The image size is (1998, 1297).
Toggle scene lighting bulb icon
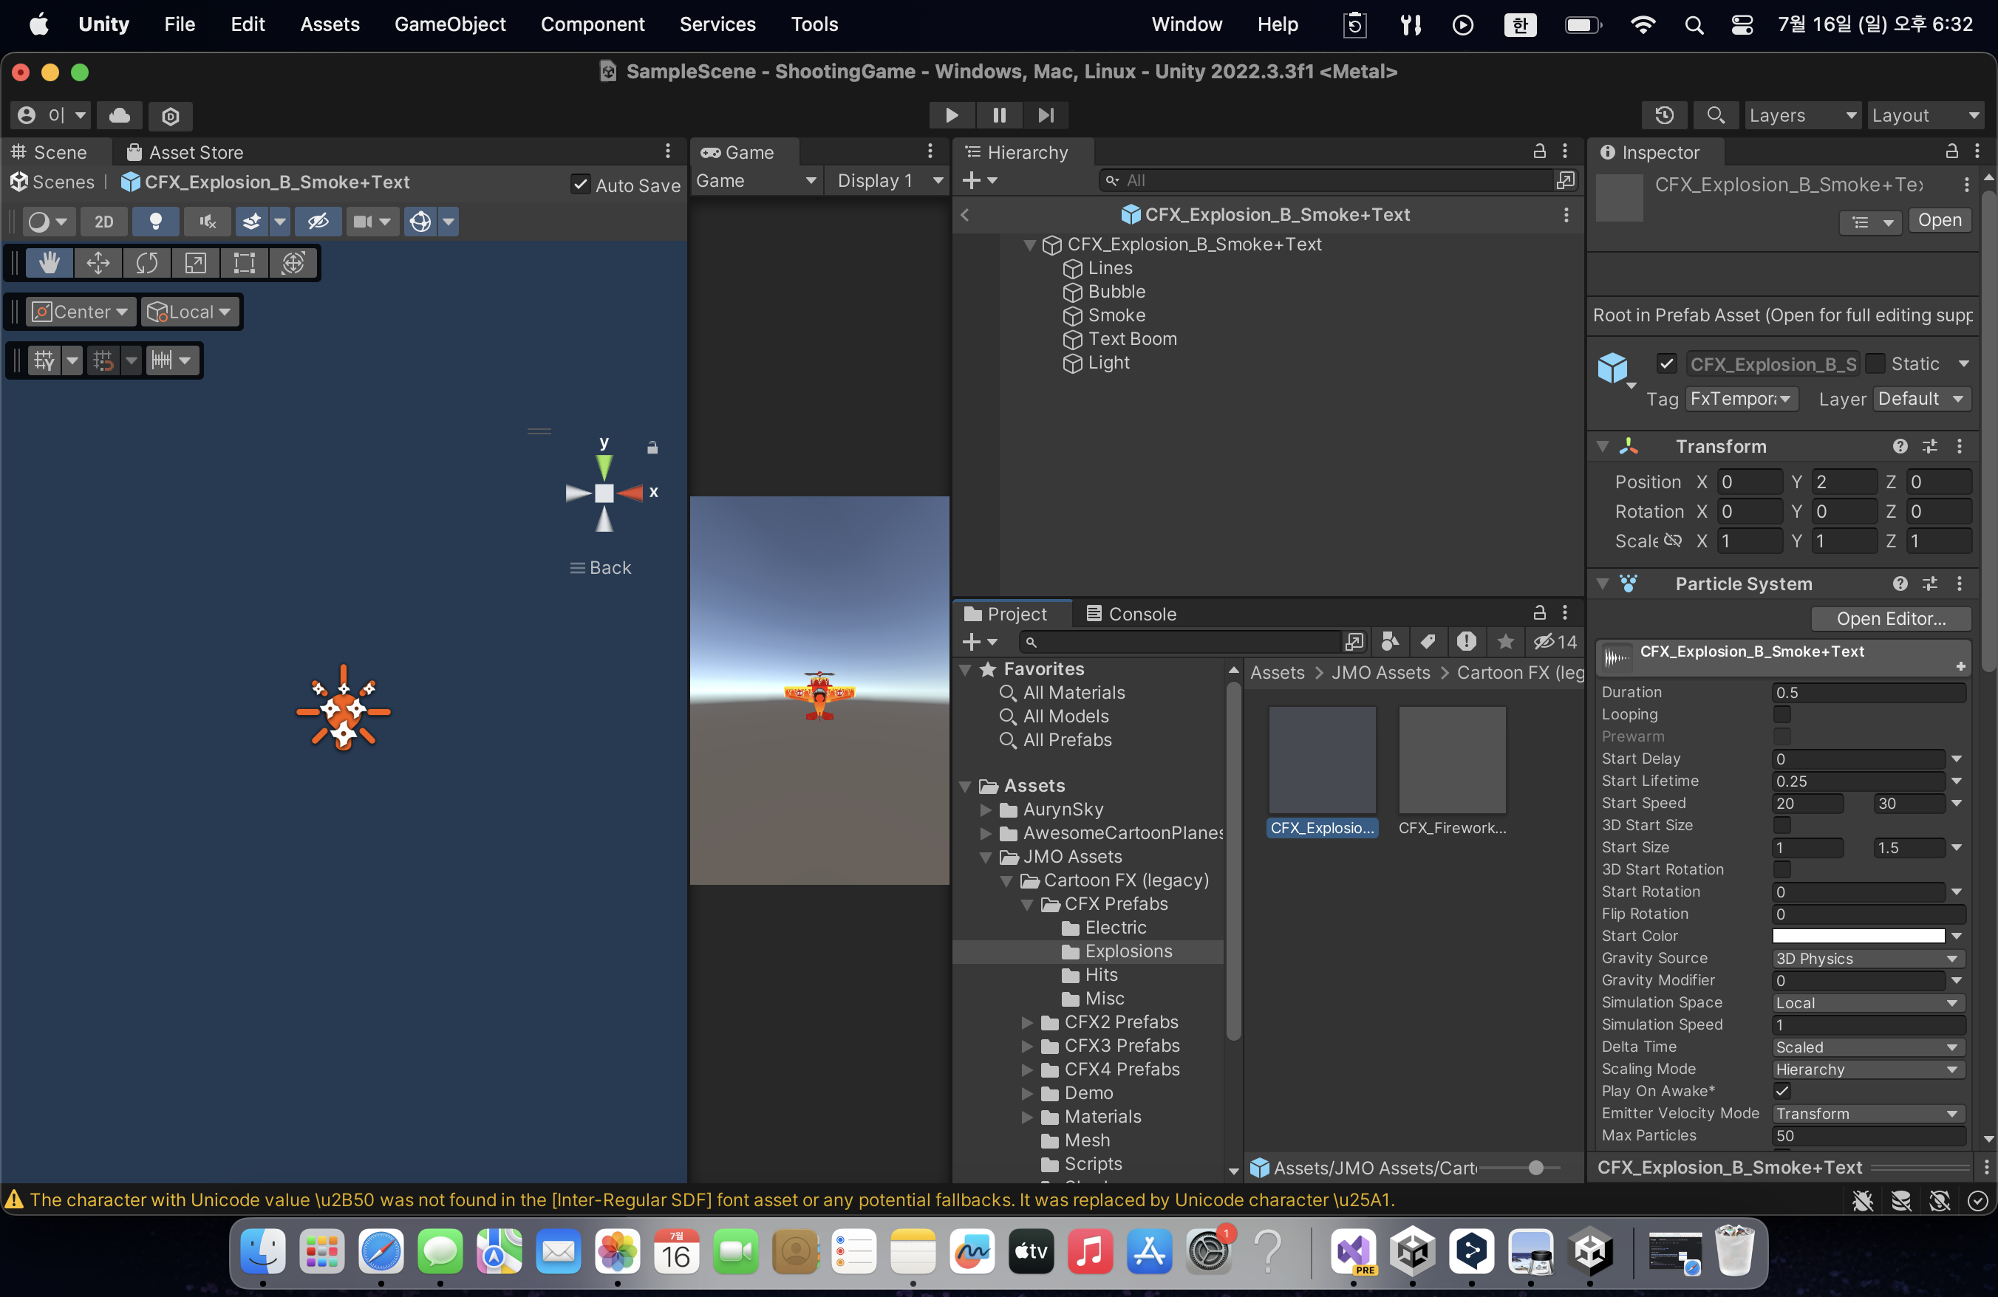click(x=155, y=222)
